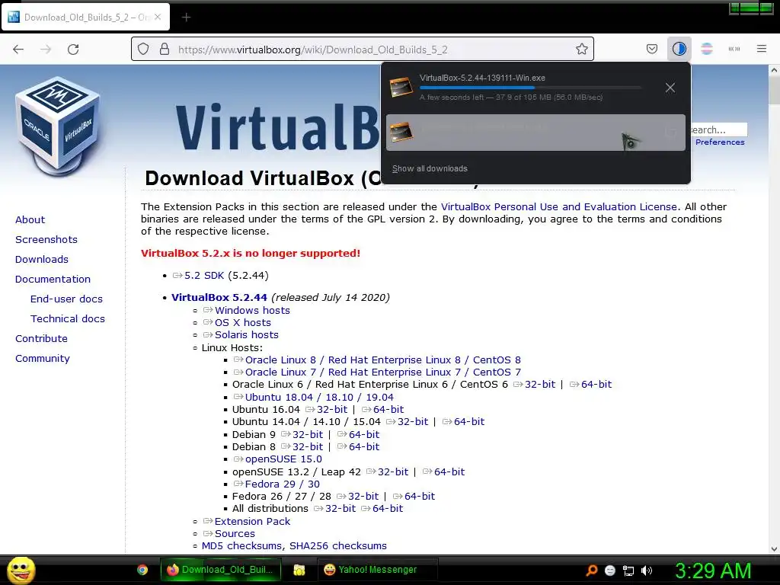780x585 pixels.
Task: Focus the URL address bar
Action: tap(362, 50)
